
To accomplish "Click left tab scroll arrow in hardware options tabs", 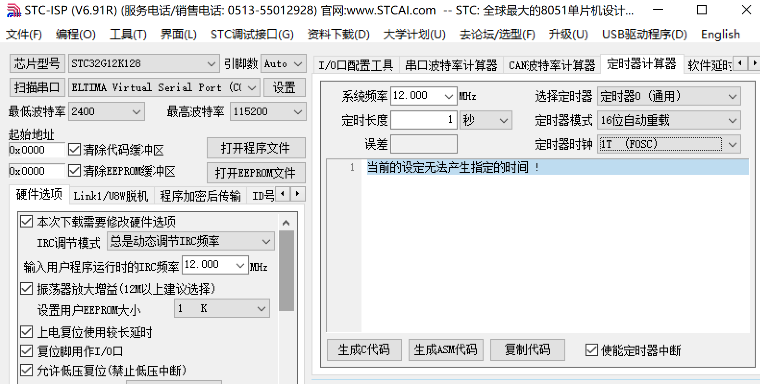I will coord(283,193).
